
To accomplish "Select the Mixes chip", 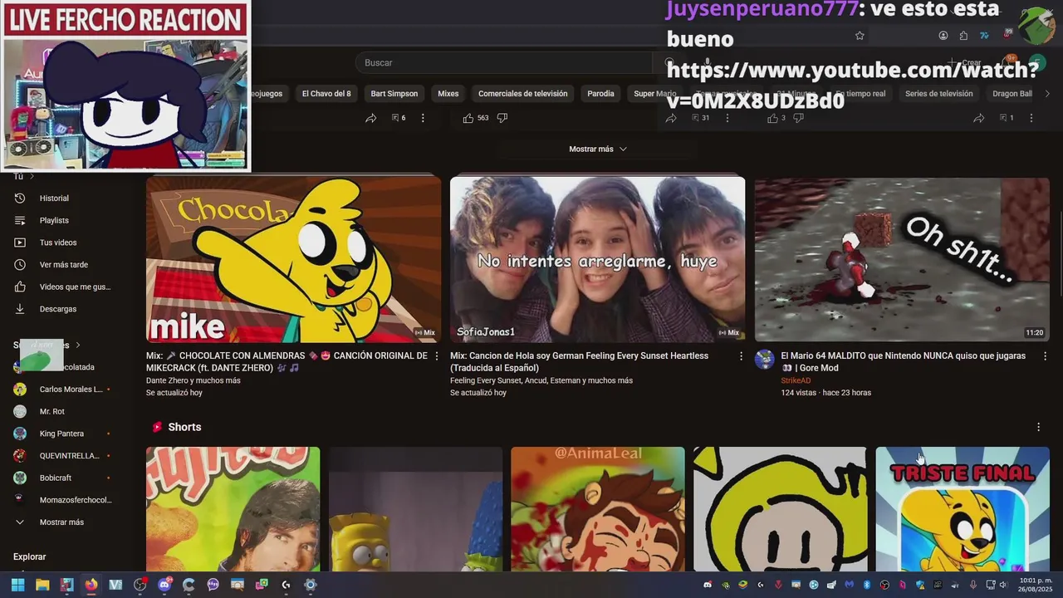I will click(x=448, y=94).
